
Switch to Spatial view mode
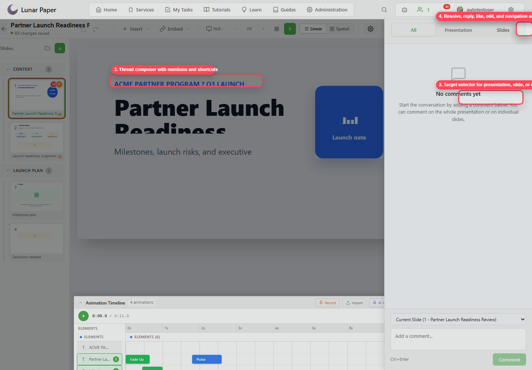pos(340,29)
